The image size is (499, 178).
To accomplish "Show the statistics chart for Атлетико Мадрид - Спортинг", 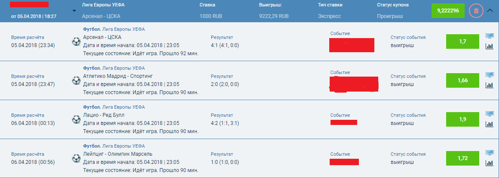I will [489, 85].
